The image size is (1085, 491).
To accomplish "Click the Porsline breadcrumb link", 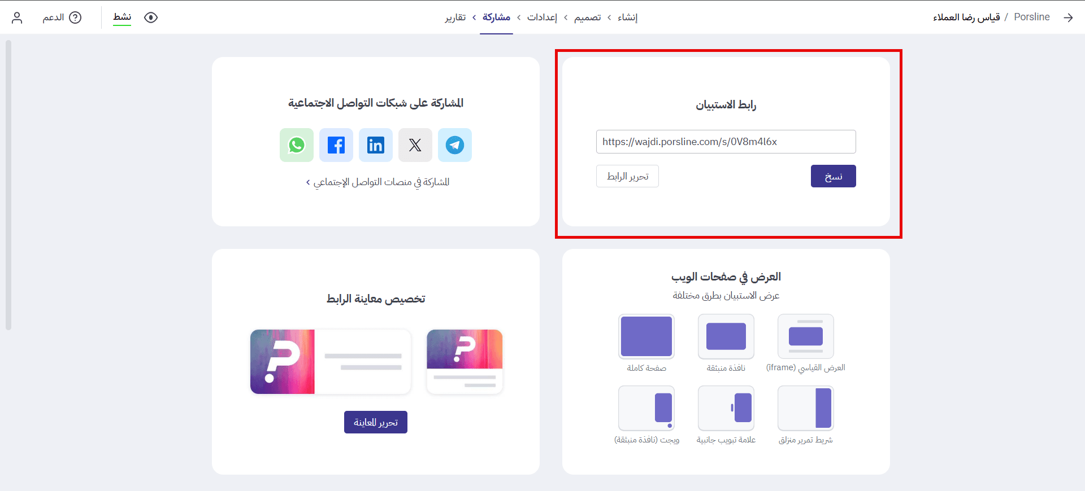I will (1032, 17).
